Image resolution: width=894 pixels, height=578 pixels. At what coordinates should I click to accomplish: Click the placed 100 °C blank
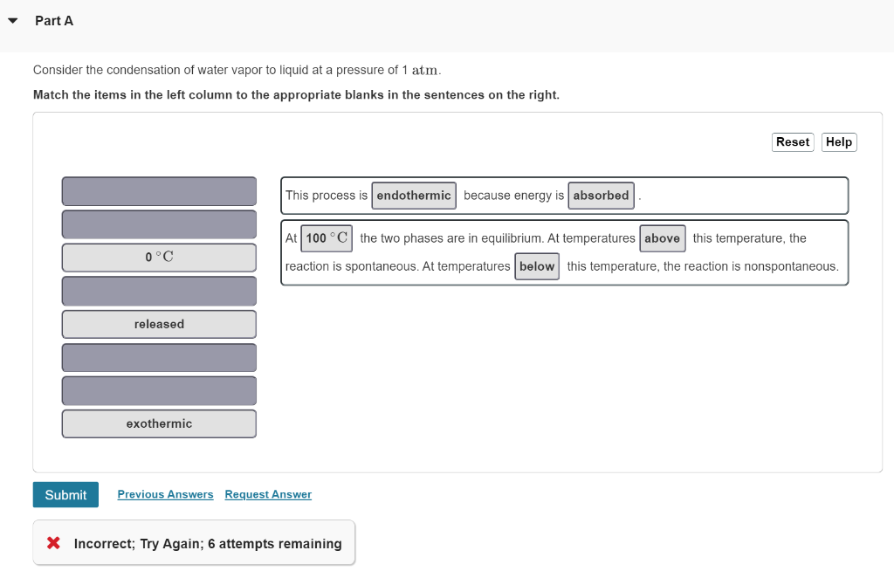pyautogui.click(x=327, y=238)
